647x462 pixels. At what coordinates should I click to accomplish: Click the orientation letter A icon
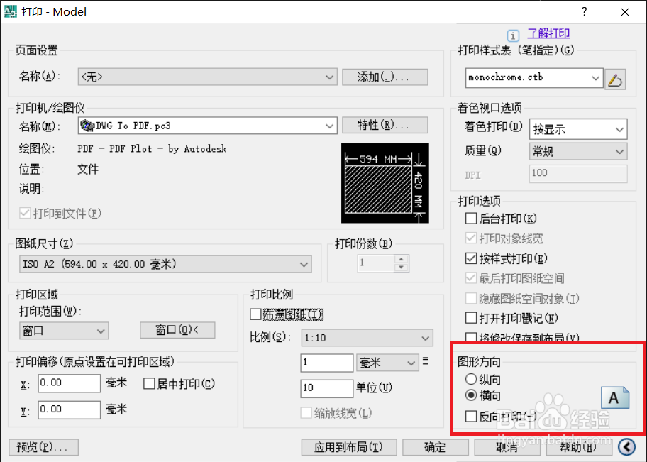coord(615,397)
